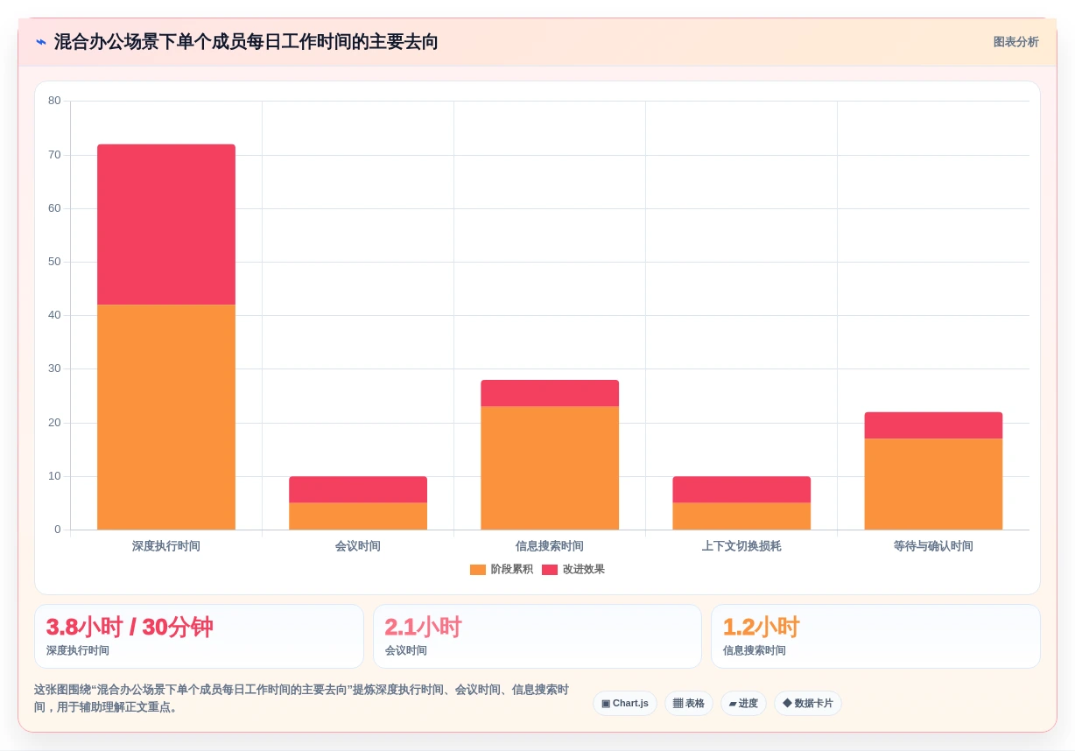
Task: Click orange segment of 深度执行时间 bar
Action: tap(166, 418)
